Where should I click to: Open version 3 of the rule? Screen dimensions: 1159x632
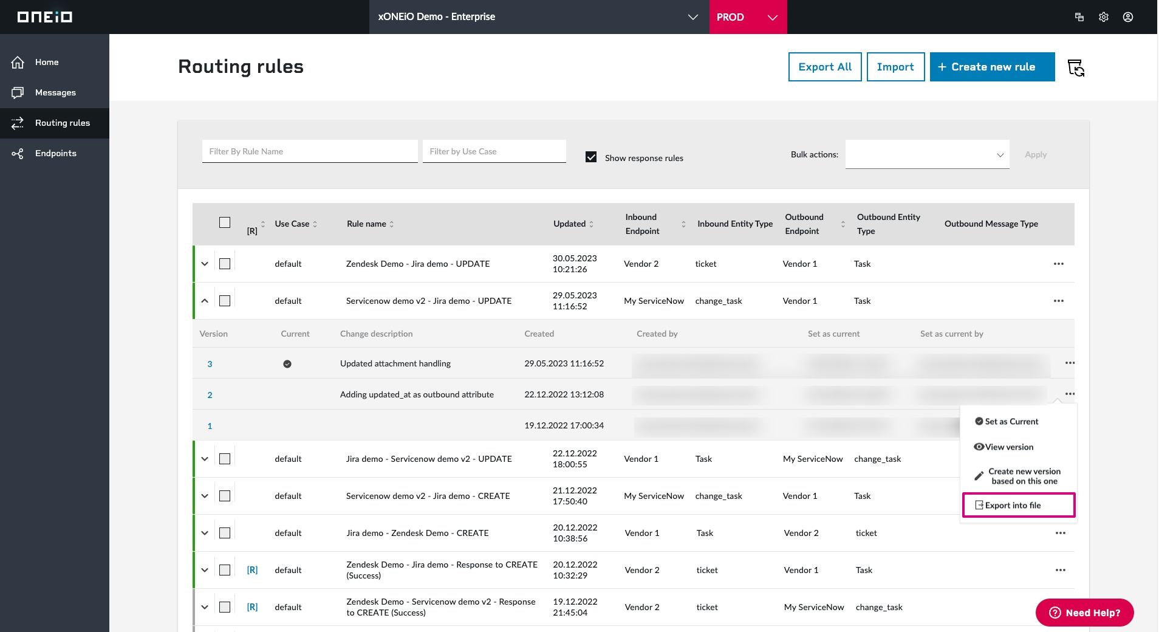pyautogui.click(x=210, y=363)
